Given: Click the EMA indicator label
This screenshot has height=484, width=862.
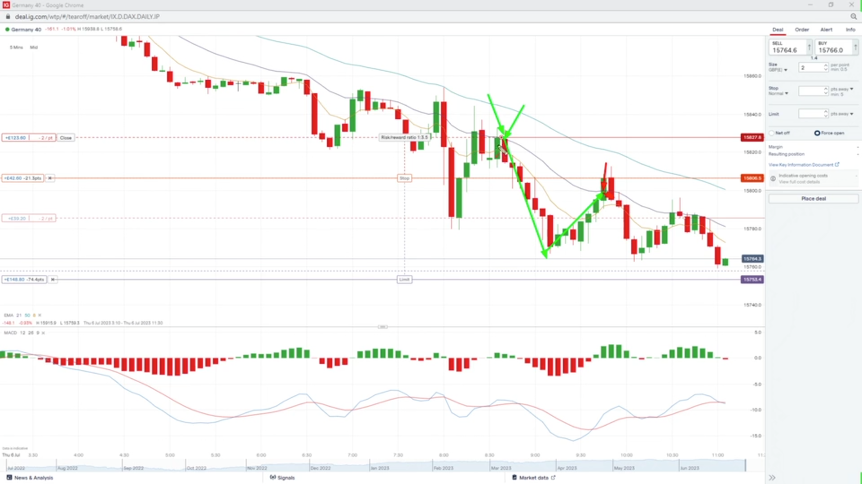Looking at the screenshot, I should (9, 315).
